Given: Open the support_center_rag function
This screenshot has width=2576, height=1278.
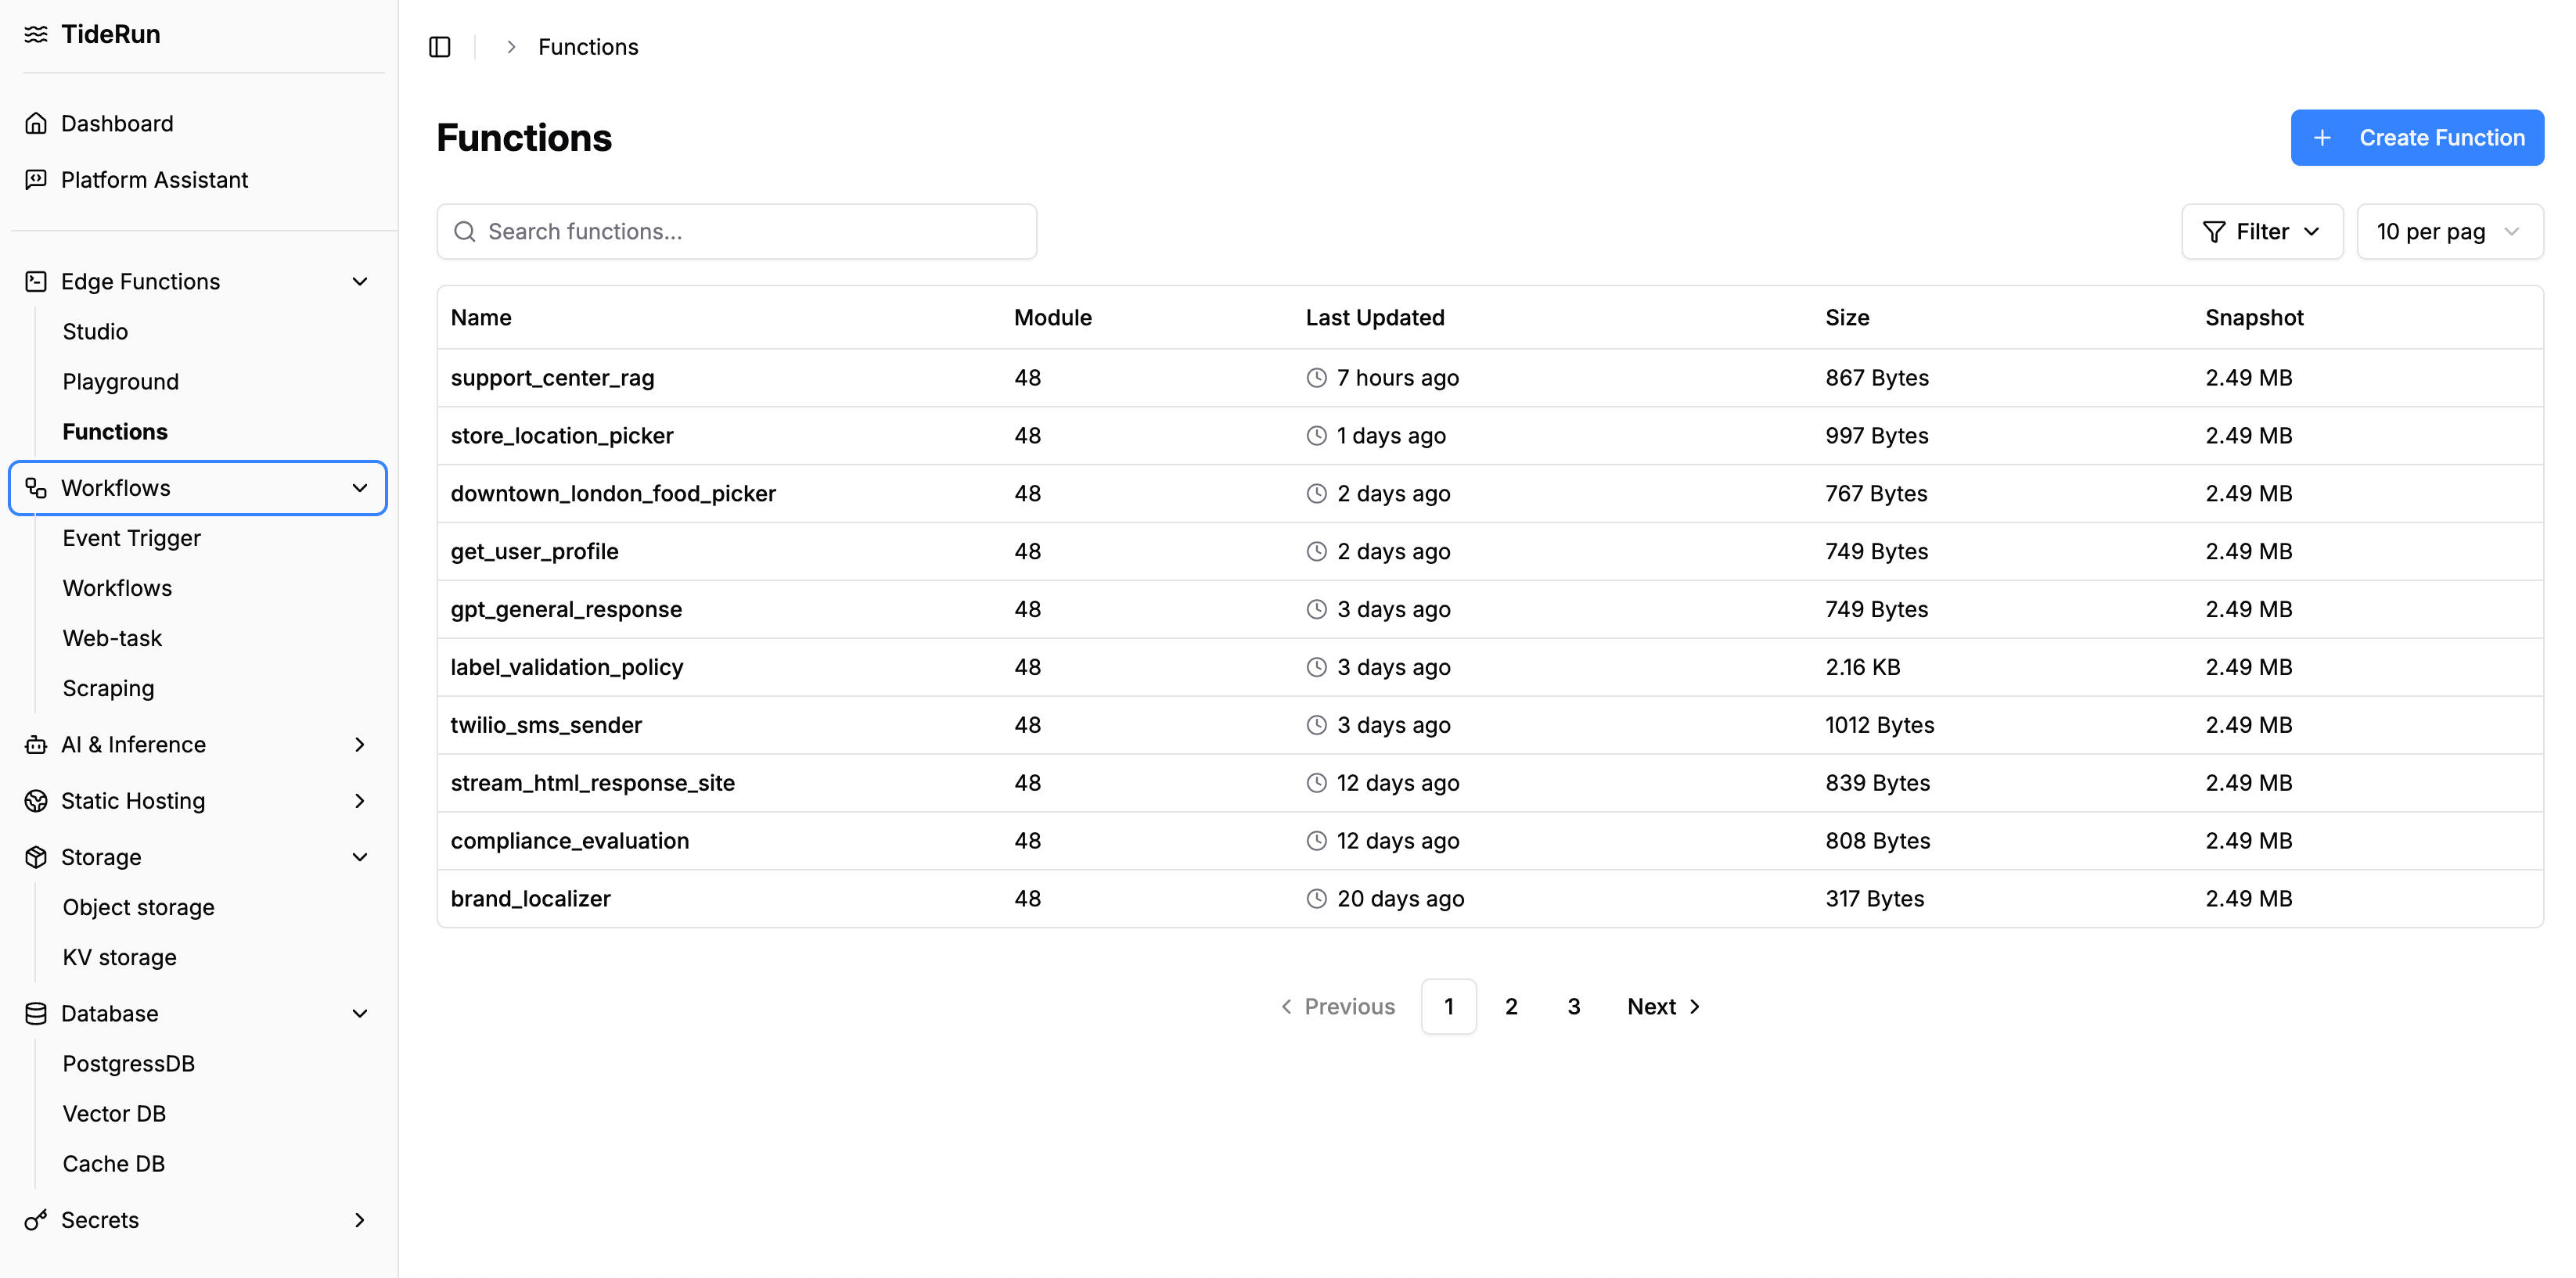Looking at the screenshot, I should pyautogui.click(x=552, y=378).
